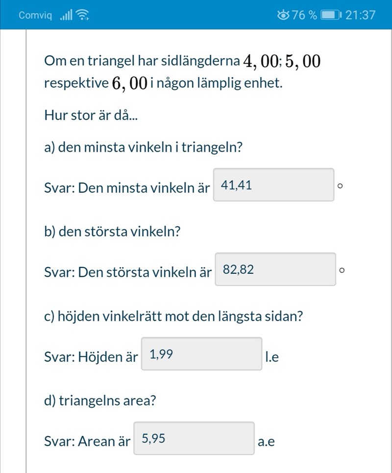
Task: Click question d) about the triangle's area
Action: (100, 400)
